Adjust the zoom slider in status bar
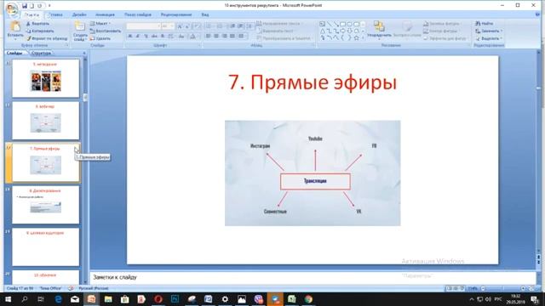545x306 pixels. (x=503, y=289)
